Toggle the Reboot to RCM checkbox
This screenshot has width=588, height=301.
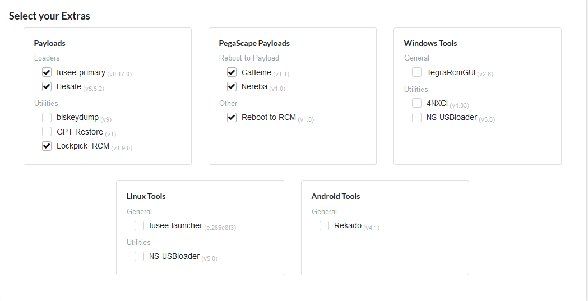coord(232,117)
